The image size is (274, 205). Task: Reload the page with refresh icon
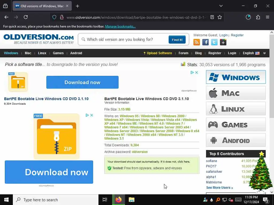pos(26,17)
